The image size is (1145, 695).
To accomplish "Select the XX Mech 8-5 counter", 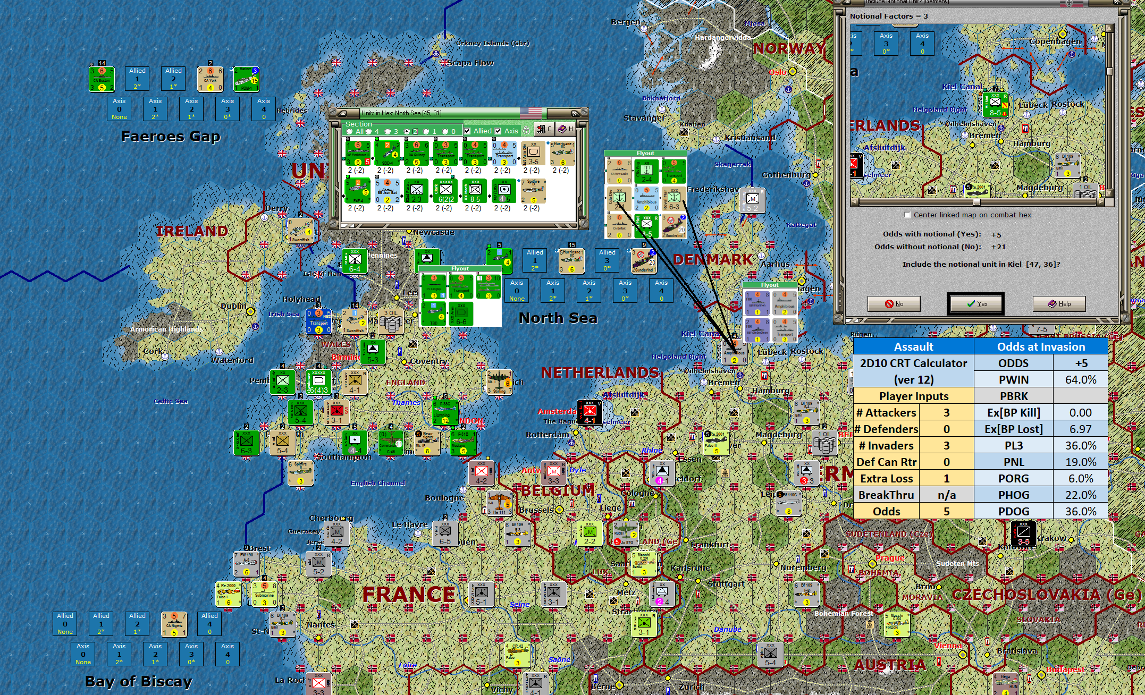I will point(475,191).
